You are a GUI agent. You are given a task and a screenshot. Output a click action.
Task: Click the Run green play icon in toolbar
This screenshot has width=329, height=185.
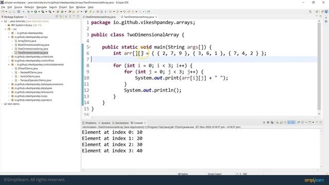(35, 12)
